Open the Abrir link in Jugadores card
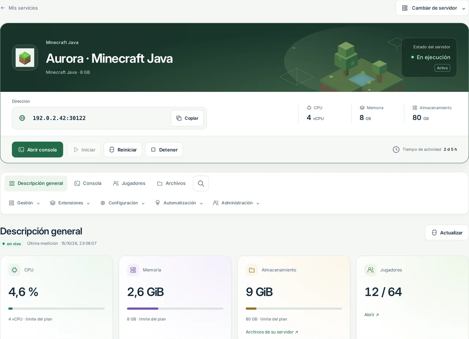The width and height of the screenshot is (469, 339). pyautogui.click(x=372, y=314)
